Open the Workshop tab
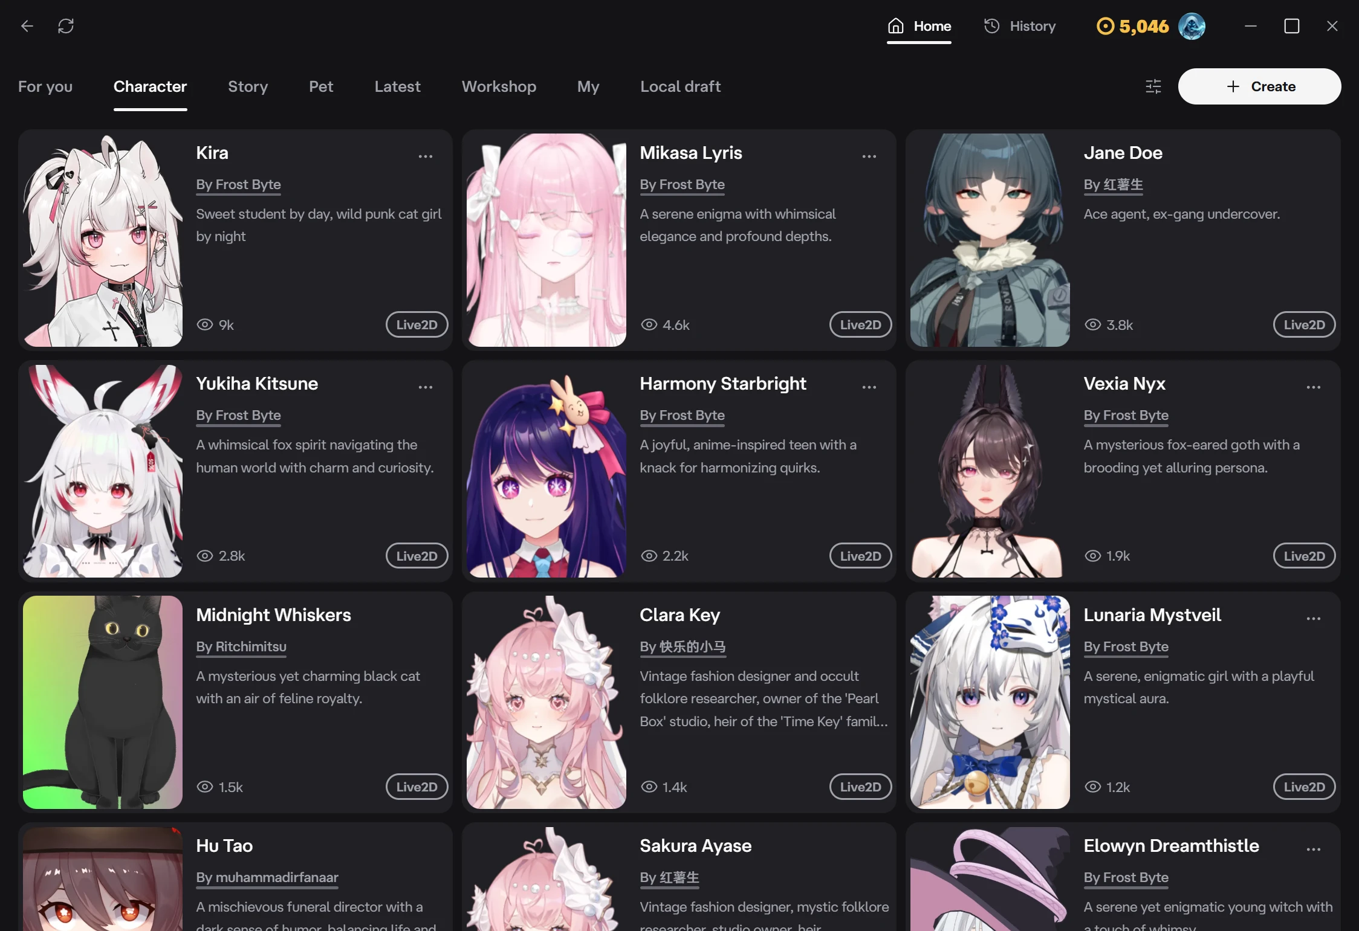The width and height of the screenshot is (1359, 931). pyautogui.click(x=499, y=86)
